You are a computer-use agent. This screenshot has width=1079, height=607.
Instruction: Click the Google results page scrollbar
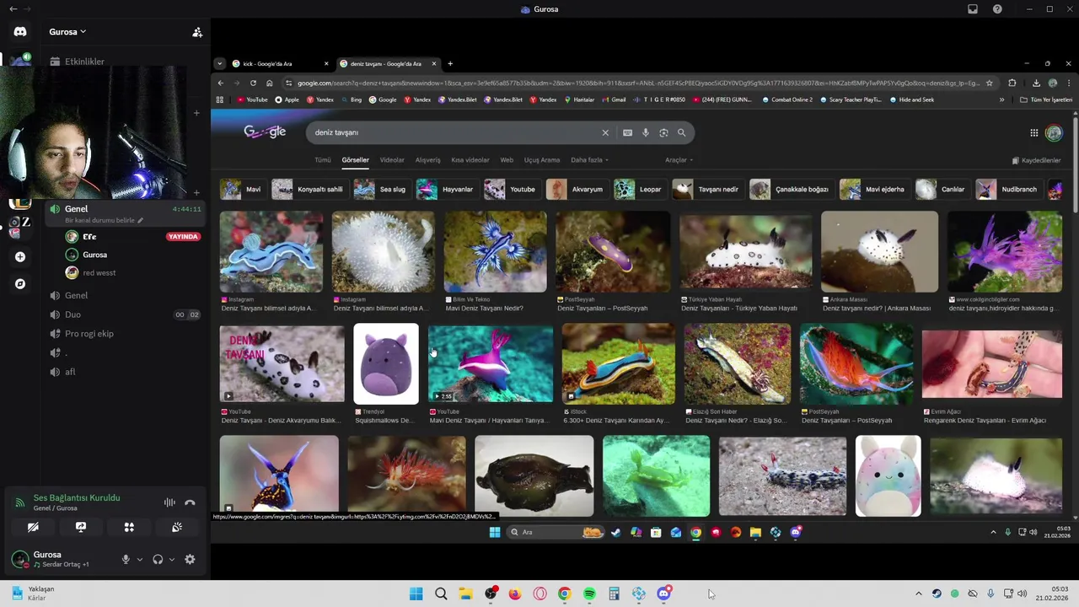pyautogui.click(x=1075, y=164)
